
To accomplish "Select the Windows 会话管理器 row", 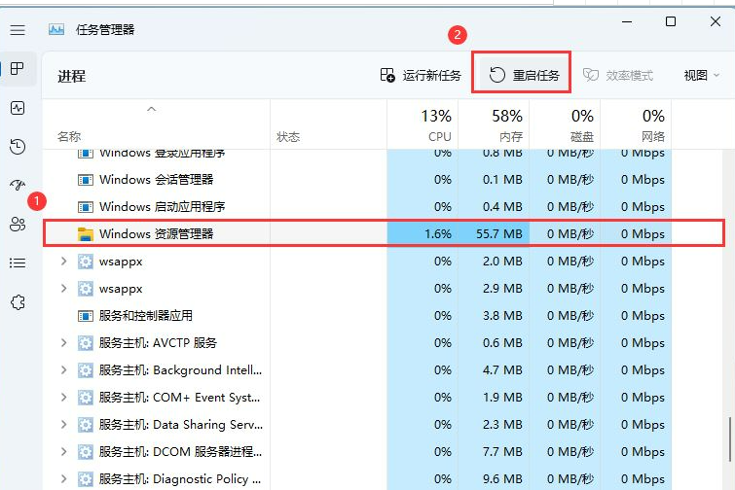I will click(x=357, y=180).
